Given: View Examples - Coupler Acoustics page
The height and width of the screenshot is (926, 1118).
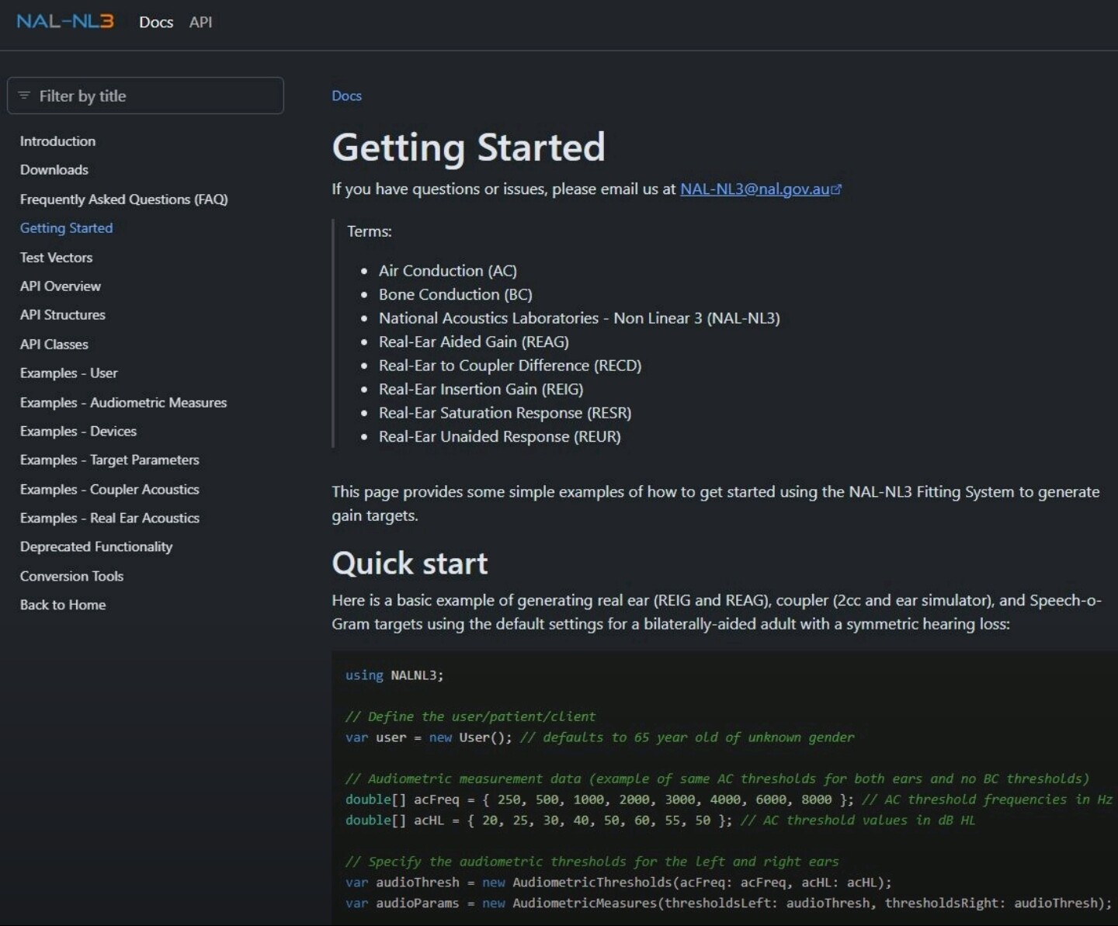Looking at the screenshot, I should (109, 490).
